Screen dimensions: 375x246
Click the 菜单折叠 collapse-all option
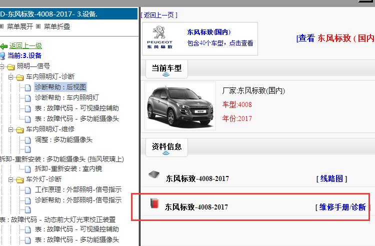click(57, 26)
